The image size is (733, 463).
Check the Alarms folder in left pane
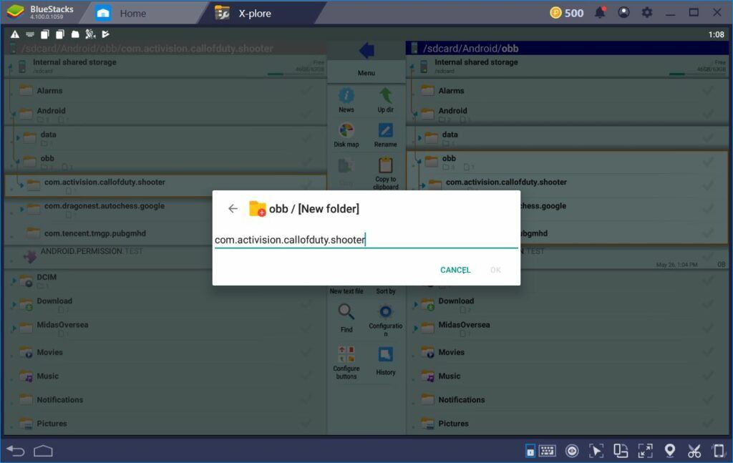click(306, 91)
